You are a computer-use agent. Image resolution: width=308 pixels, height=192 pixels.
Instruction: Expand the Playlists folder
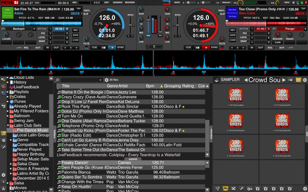click(x=8, y=92)
